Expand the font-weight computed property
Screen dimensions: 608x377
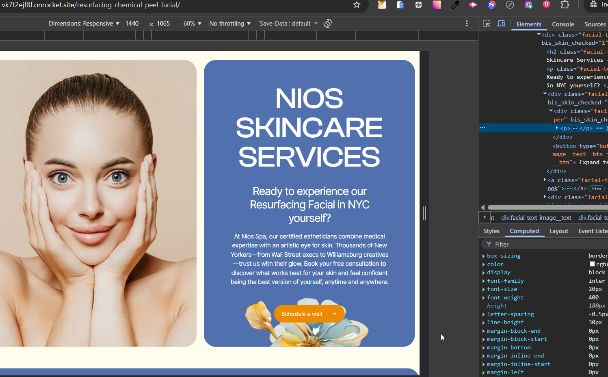(x=483, y=298)
